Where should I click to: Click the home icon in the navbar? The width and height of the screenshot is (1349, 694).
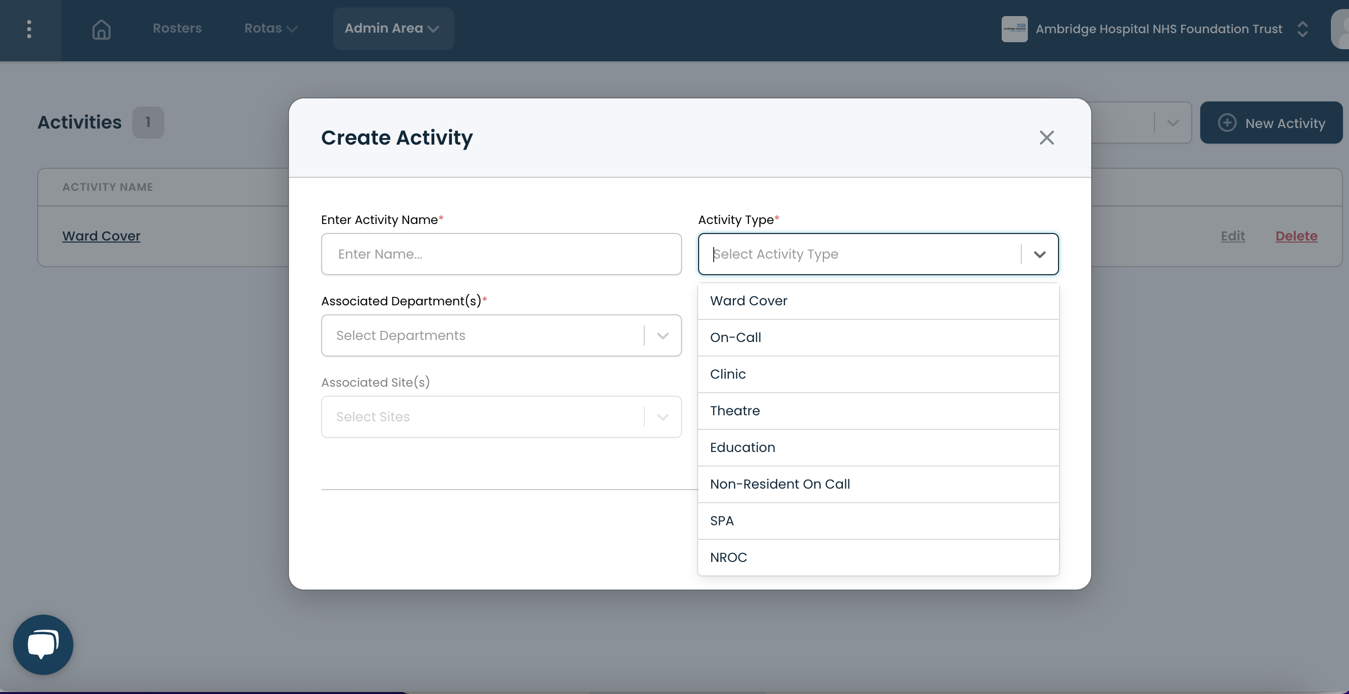coord(101,29)
